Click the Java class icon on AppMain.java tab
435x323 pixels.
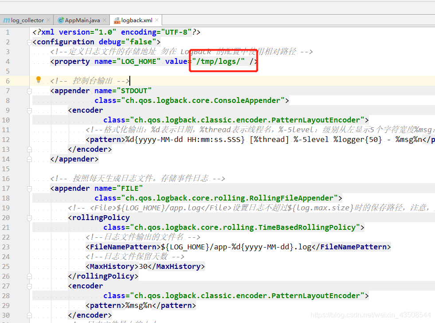point(61,20)
